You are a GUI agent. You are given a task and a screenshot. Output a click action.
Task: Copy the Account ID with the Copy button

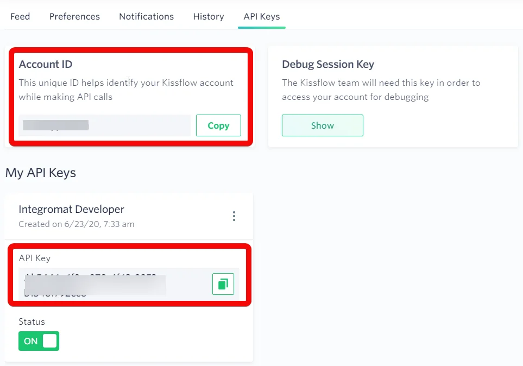pyautogui.click(x=218, y=125)
